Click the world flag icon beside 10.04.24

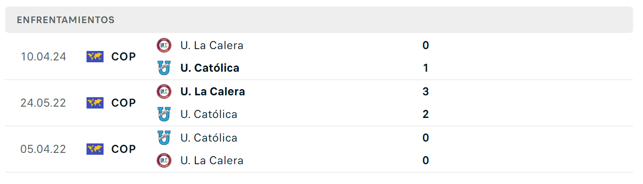pos(95,57)
